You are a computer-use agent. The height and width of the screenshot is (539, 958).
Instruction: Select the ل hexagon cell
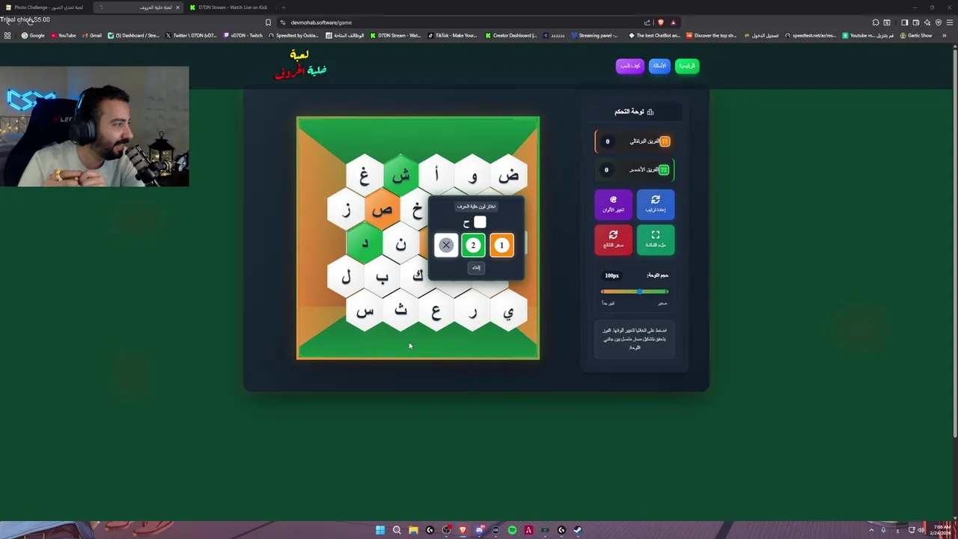[x=347, y=277]
